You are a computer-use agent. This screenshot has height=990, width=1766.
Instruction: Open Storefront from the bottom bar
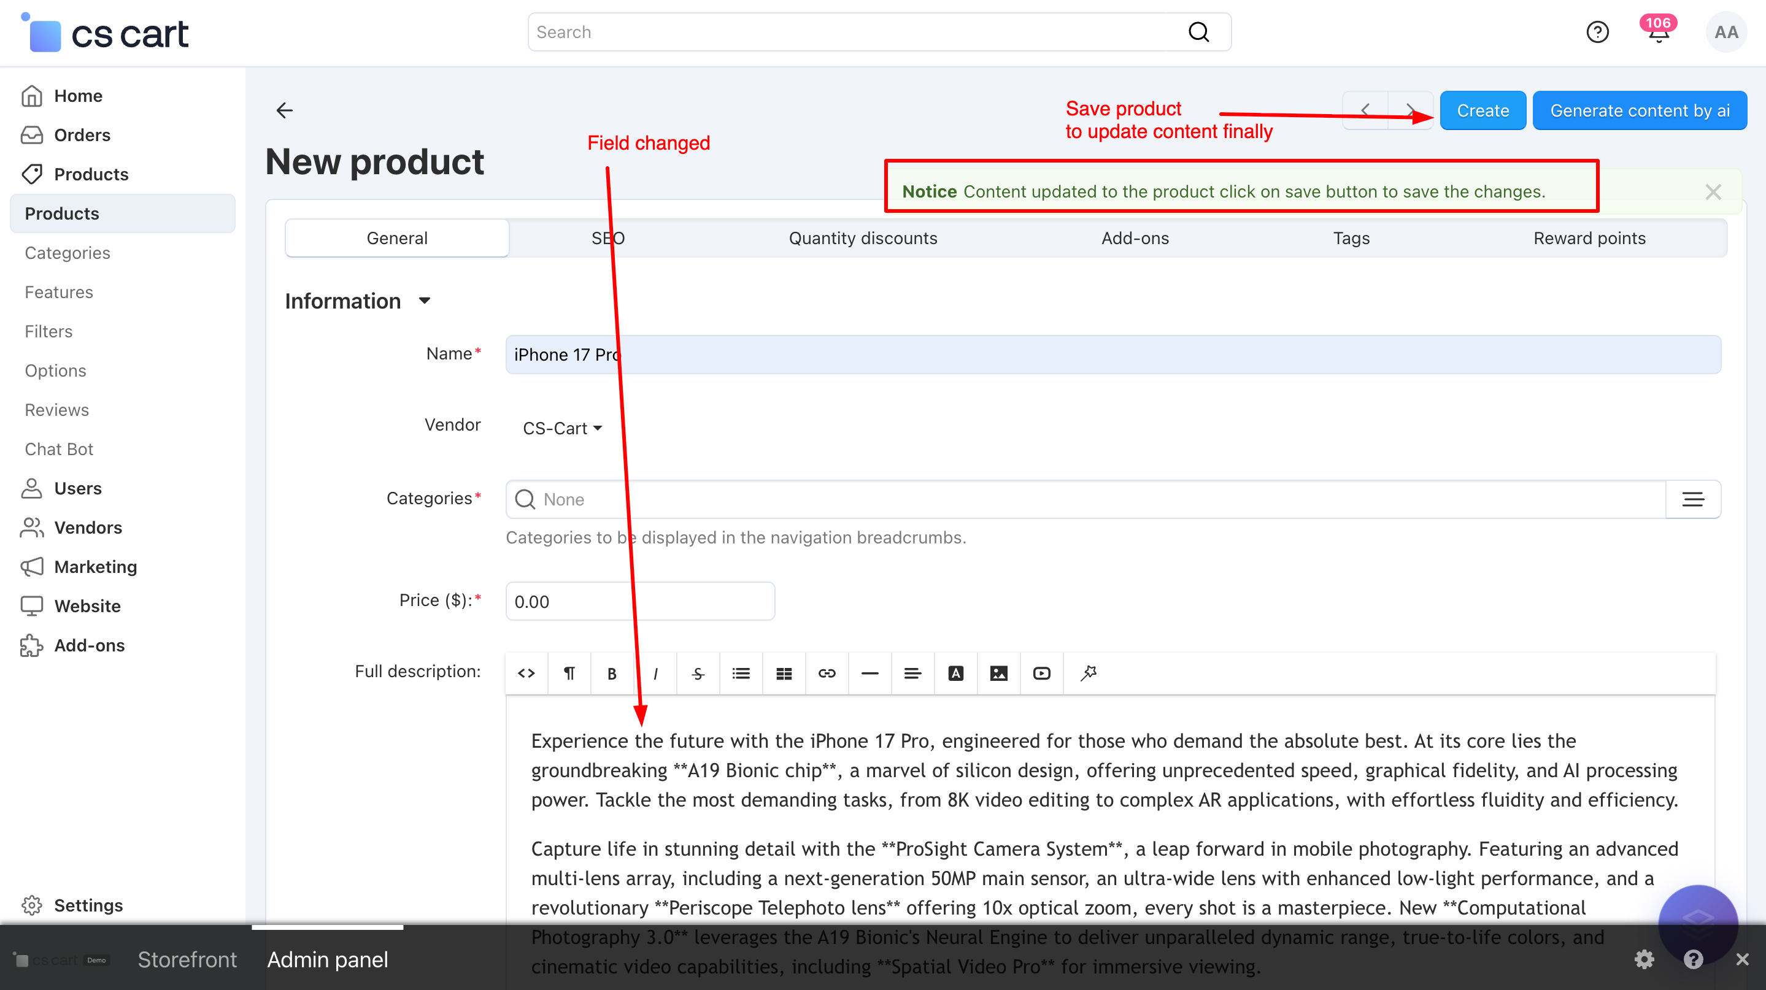click(187, 959)
